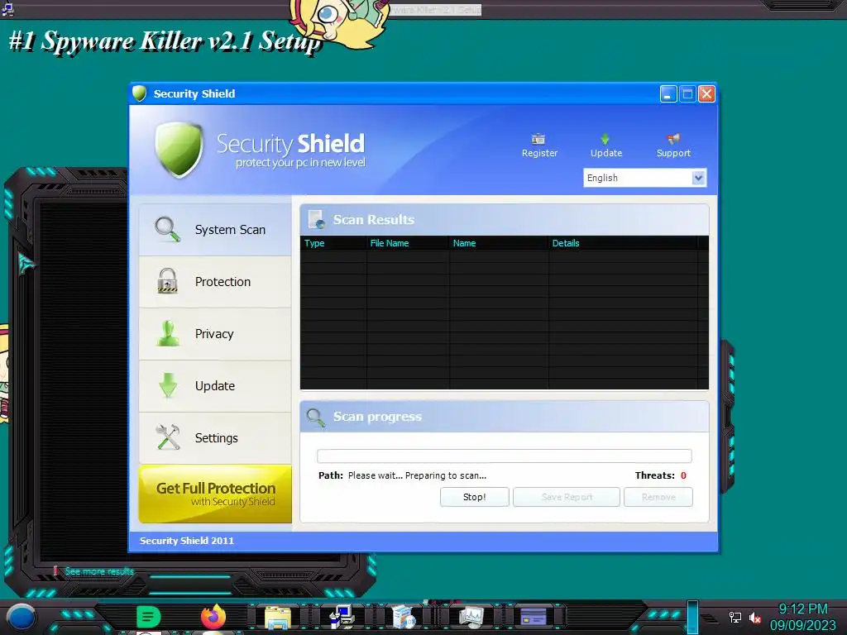The height and width of the screenshot is (635, 847).
Task: Click Get Full Protection button
Action: pos(215,494)
